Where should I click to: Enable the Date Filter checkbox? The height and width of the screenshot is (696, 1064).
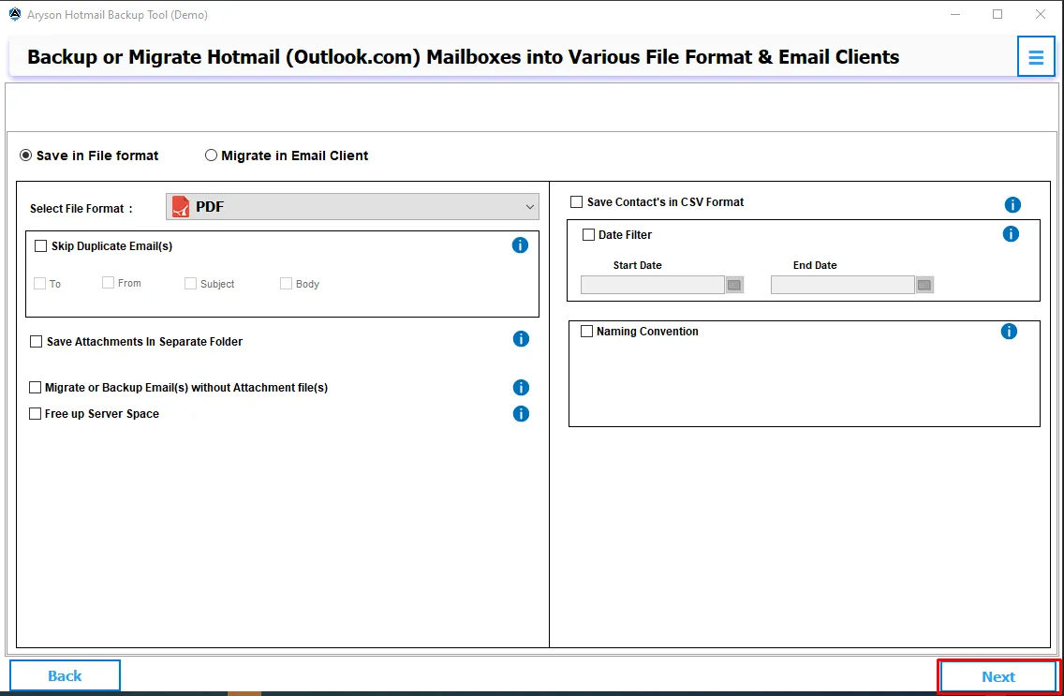tap(589, 235)
